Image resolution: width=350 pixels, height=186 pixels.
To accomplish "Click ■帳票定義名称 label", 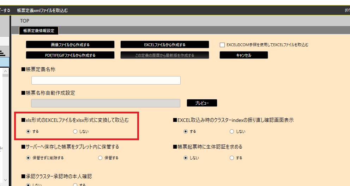I will (x=38, y=69).
